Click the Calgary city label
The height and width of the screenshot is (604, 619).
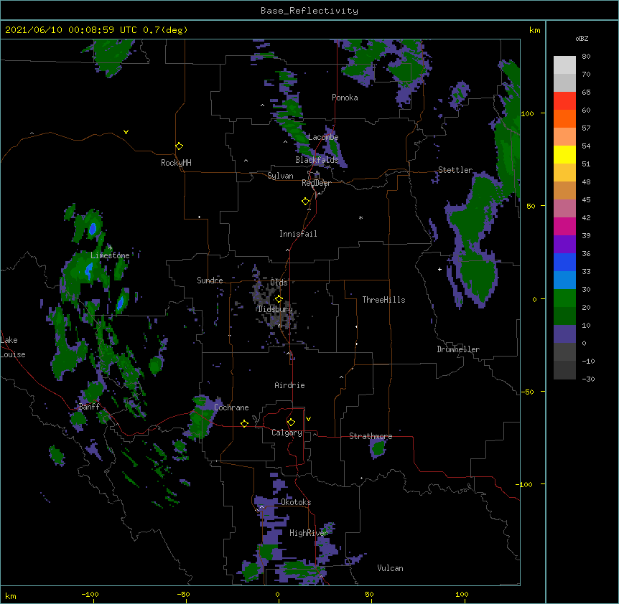tap(287, 433)
